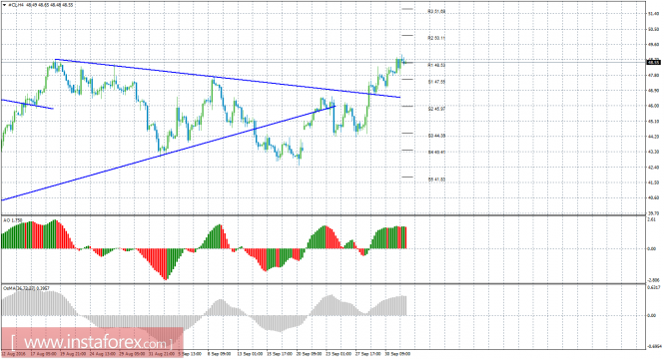Select the S1 47.55 support label
The image size is (664, 359).
click(436, 82)
